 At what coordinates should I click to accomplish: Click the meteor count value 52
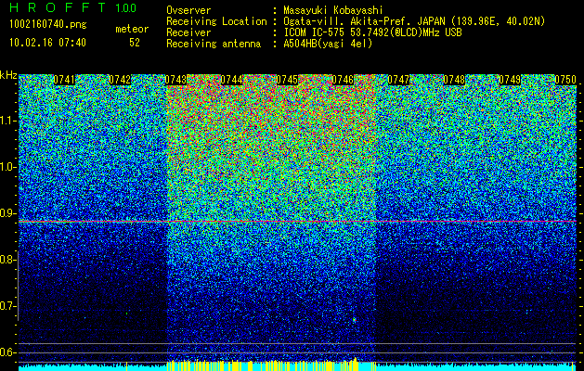(x=135, y=43)
